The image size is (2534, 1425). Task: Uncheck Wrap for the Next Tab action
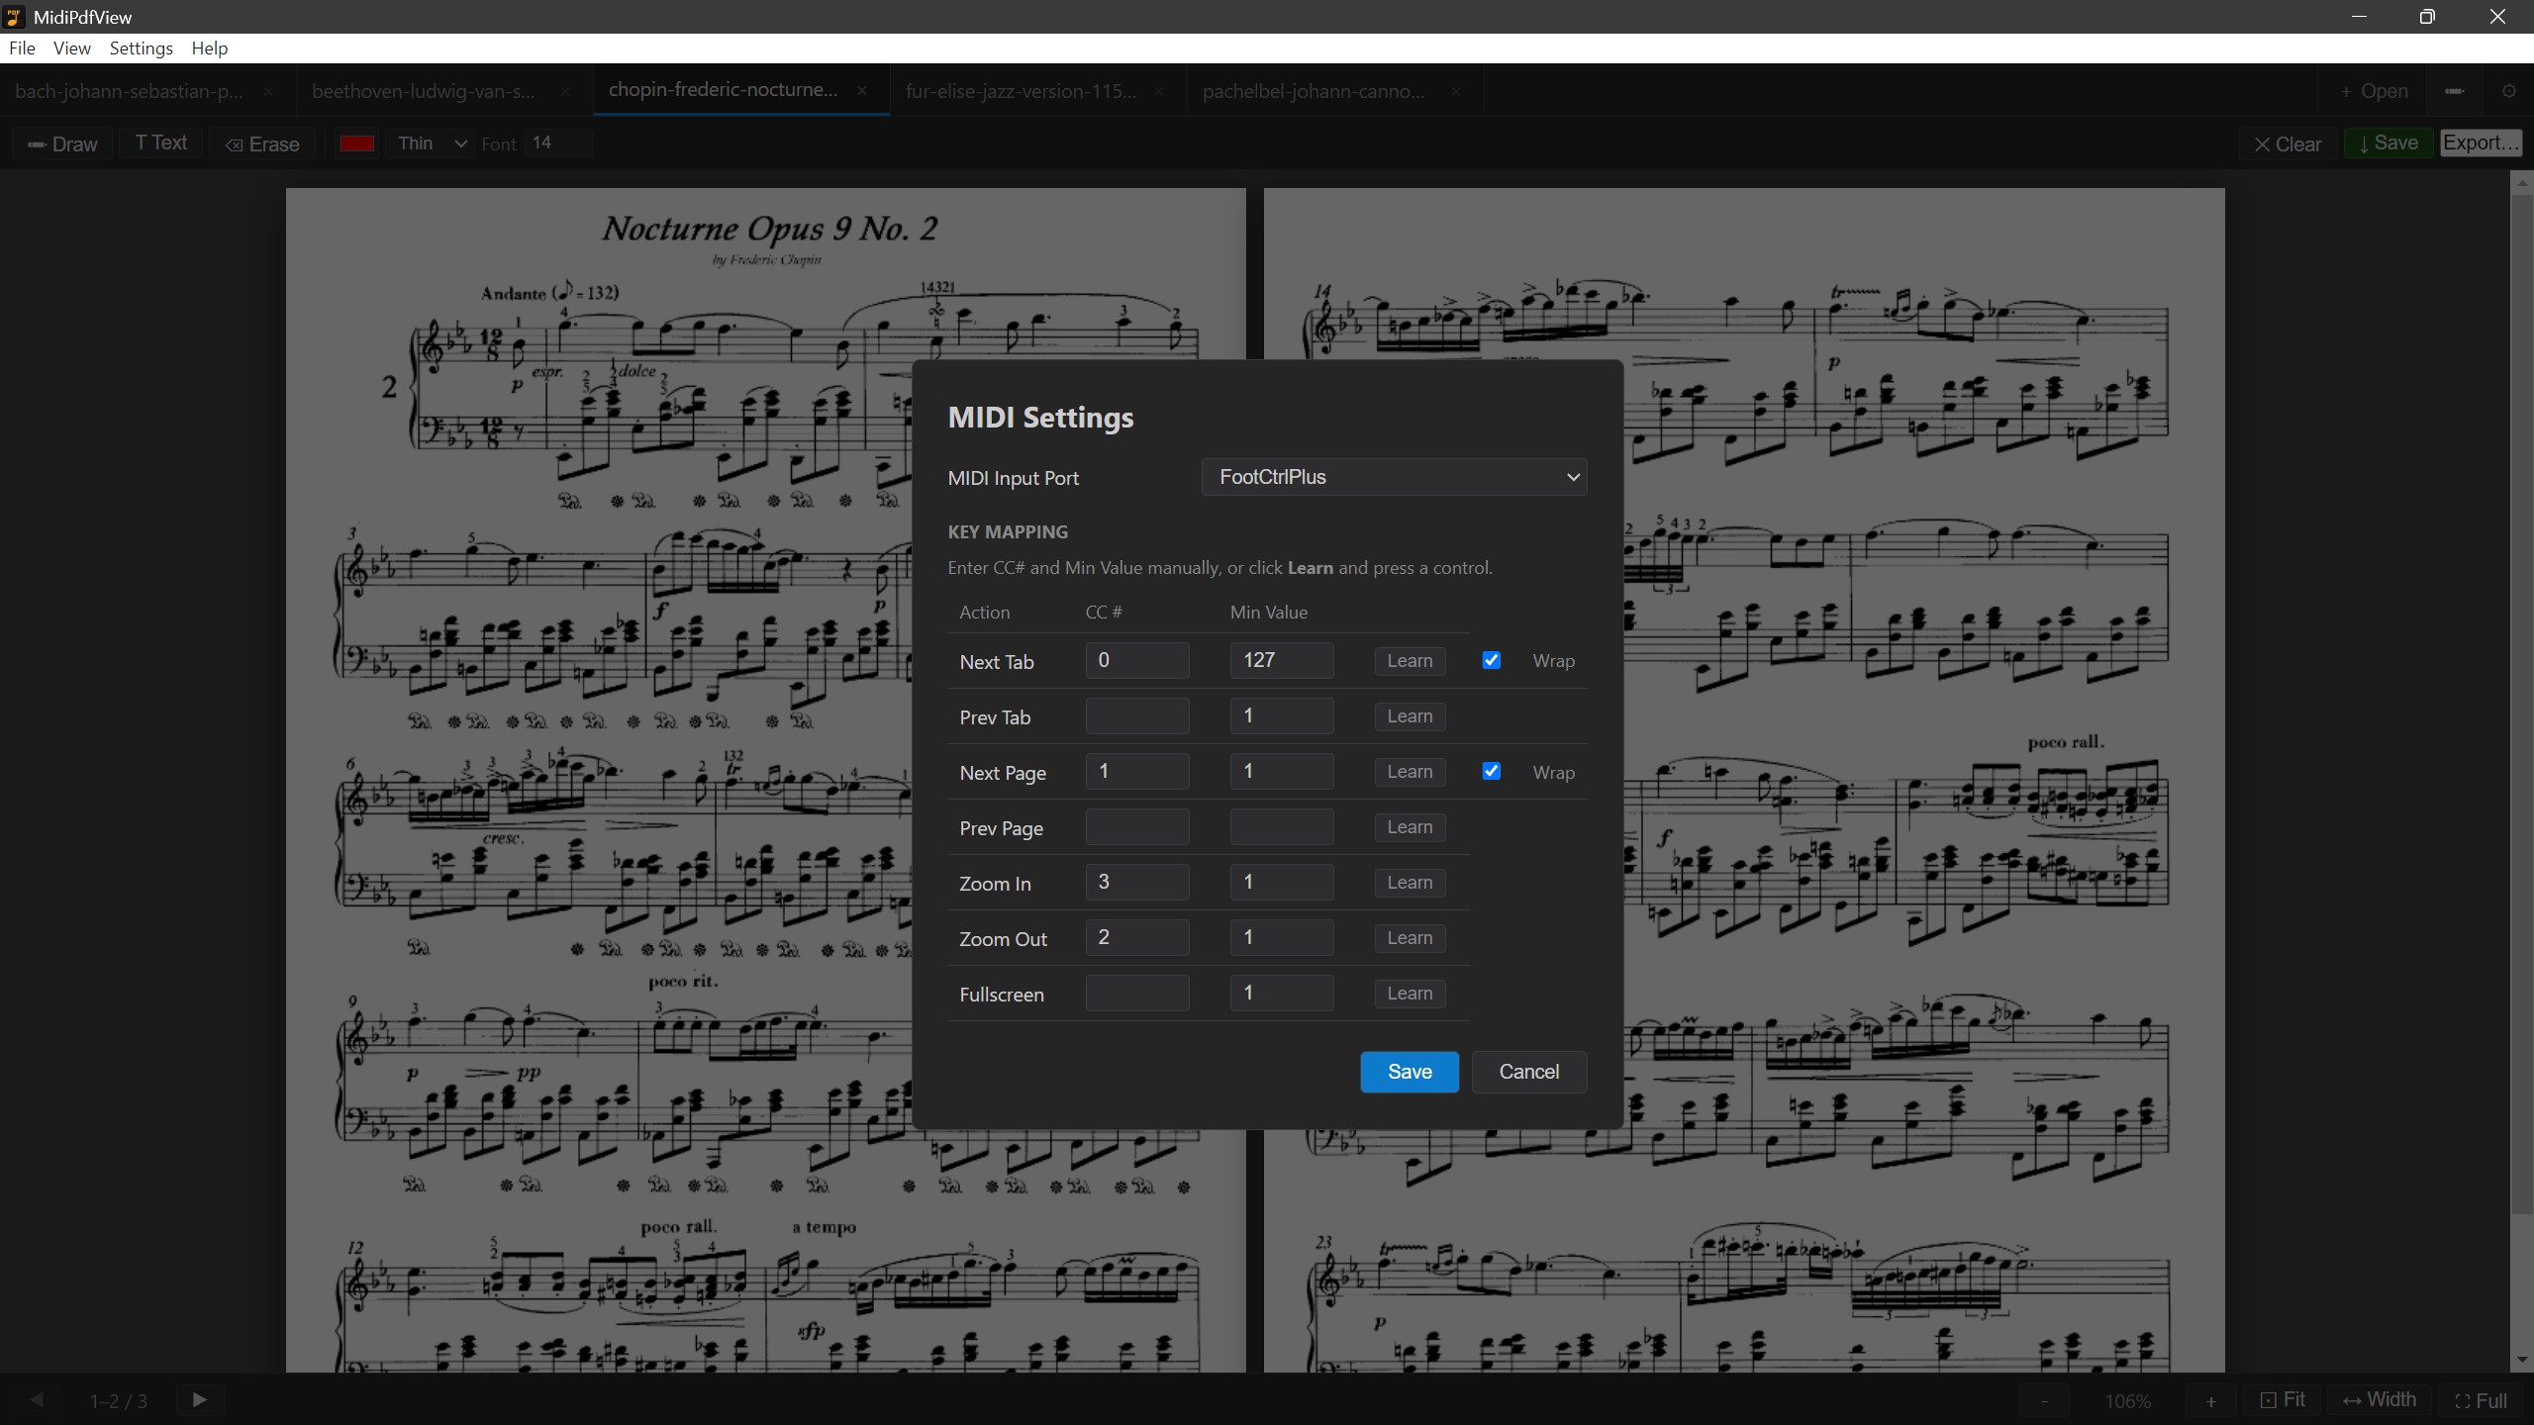(1490, 660)
